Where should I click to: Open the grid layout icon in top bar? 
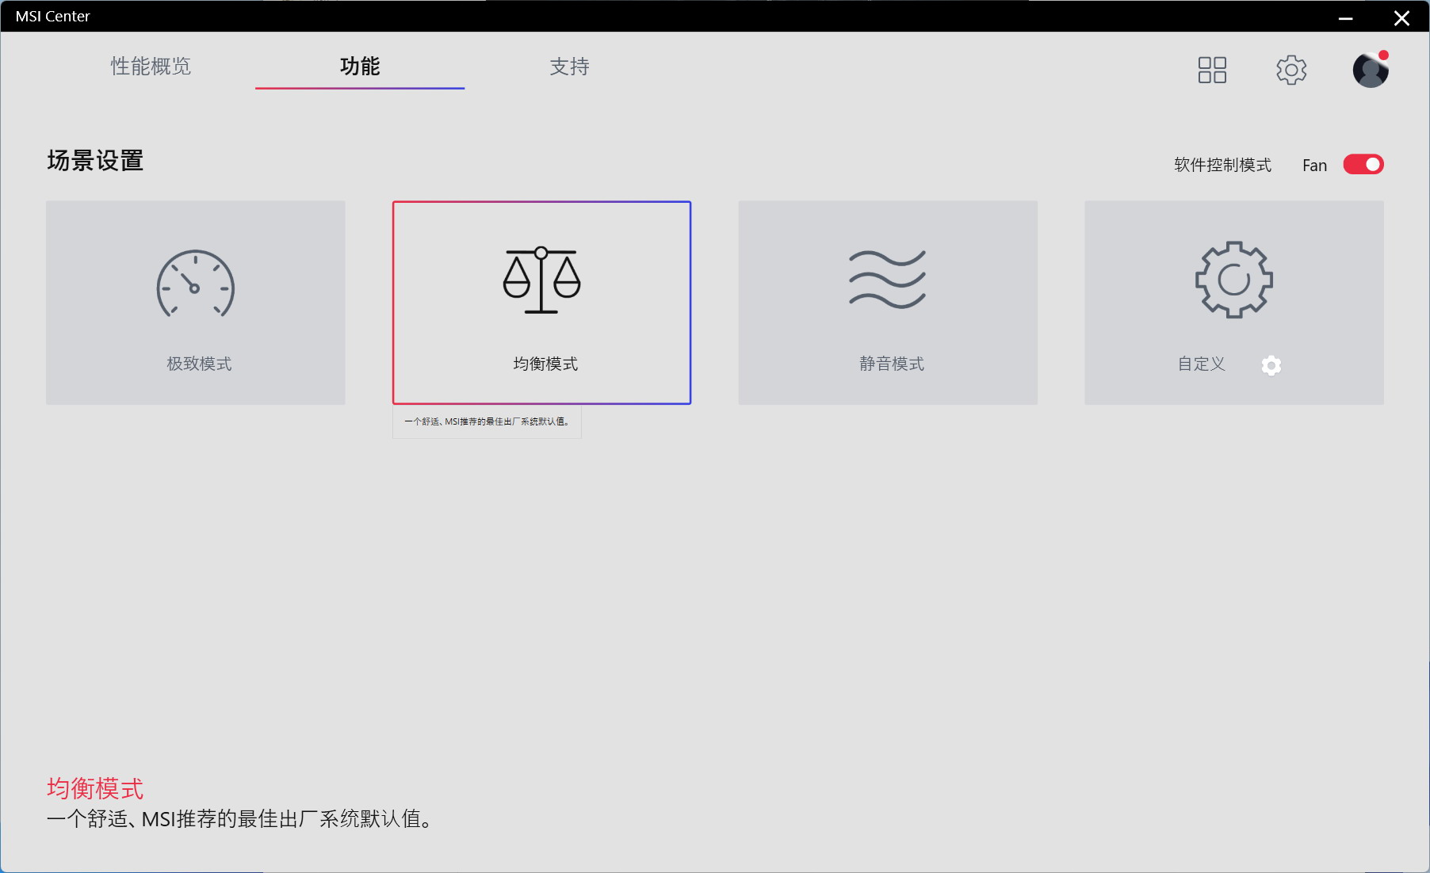pyautogui.click(x=1211, y=70)
